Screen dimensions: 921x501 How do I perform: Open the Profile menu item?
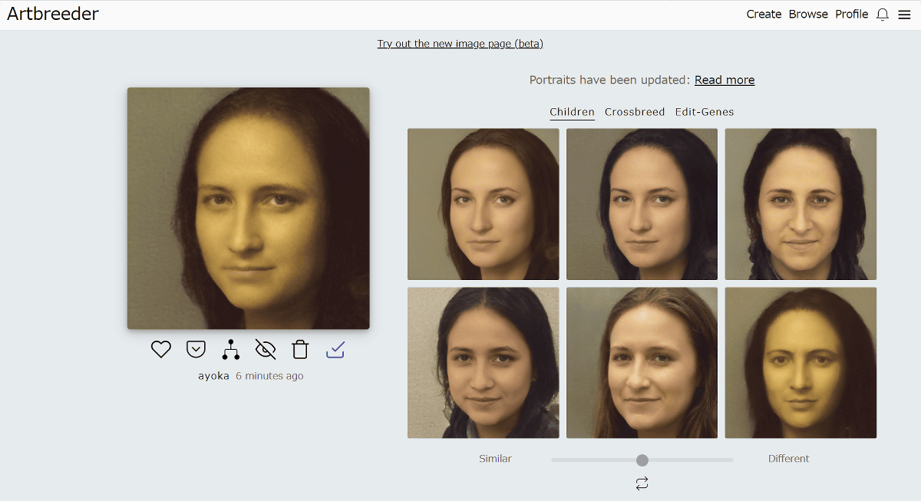tap(852, 15)
